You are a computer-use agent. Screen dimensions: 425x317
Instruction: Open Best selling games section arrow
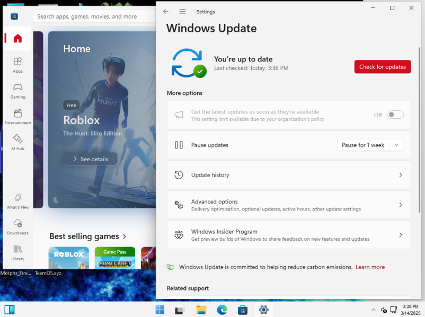click(125, 236)
